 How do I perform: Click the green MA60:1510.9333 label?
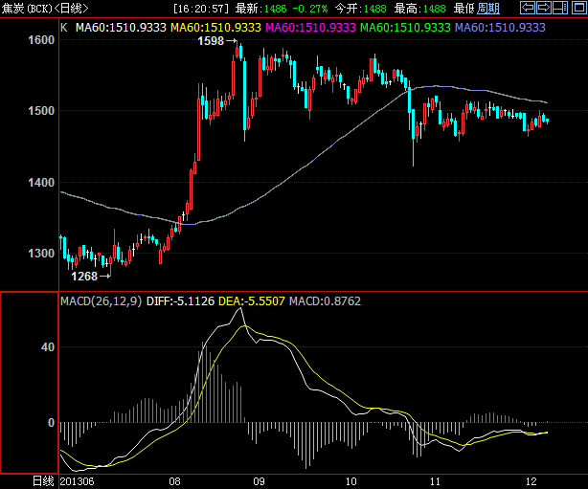coord(405,28)
